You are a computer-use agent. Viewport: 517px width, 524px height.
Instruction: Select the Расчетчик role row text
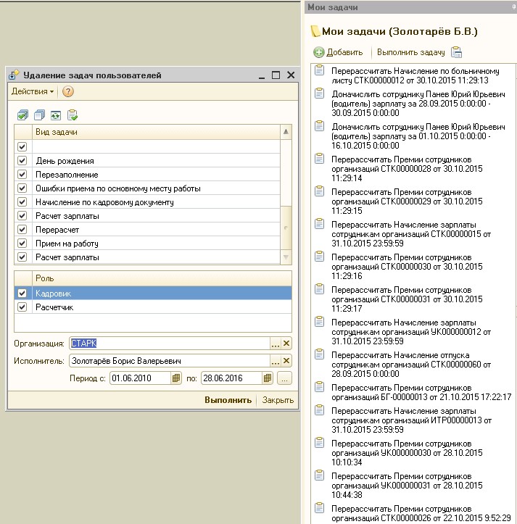pos(54,307)
